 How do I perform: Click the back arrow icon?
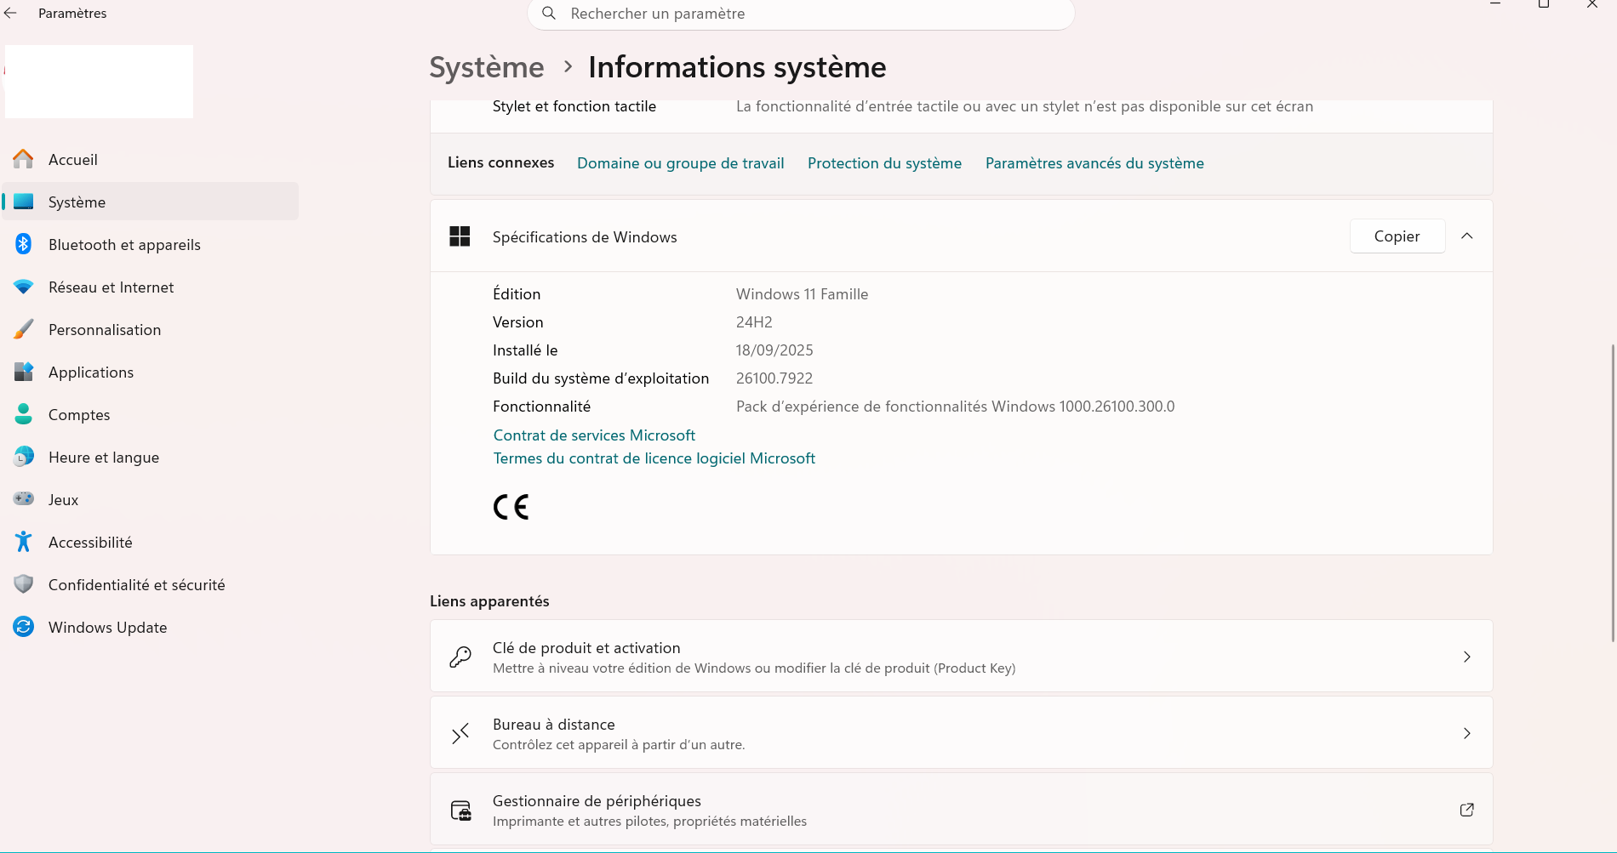coord(10,14)
